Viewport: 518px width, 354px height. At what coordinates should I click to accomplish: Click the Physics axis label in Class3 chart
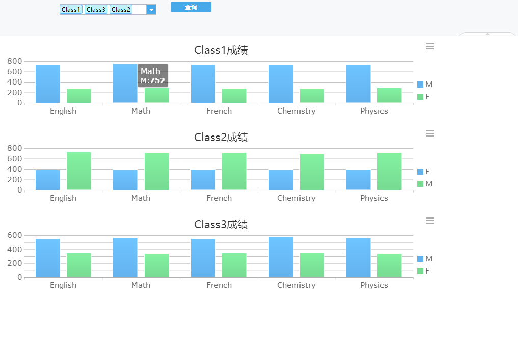pyautogui.click(x=374, y=285)
